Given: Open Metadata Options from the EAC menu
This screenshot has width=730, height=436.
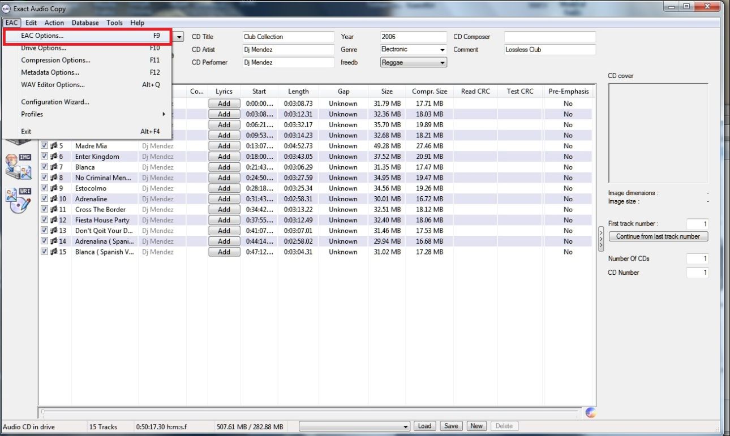Looking at the screenshot, I should tap(87, 72).
